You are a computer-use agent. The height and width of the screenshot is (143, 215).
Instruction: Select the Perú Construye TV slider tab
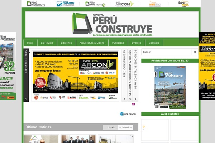[x=124, y=75]
